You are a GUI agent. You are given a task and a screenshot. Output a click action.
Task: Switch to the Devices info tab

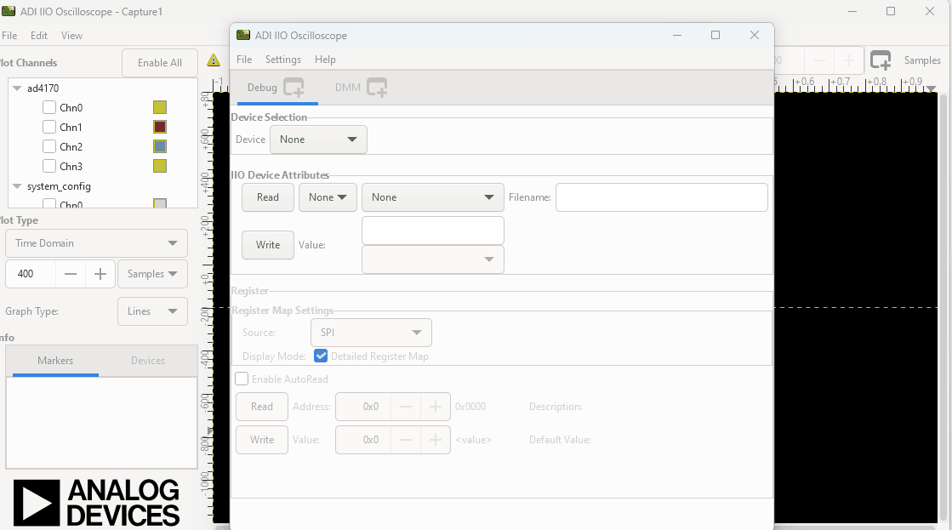pyautogui.click(x=148, y=361)
